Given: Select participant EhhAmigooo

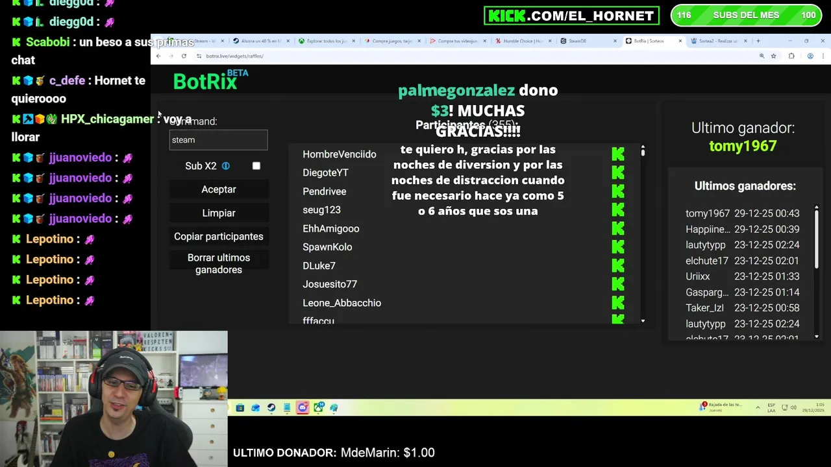Looking at the screenshot, I should click(331, 229).
